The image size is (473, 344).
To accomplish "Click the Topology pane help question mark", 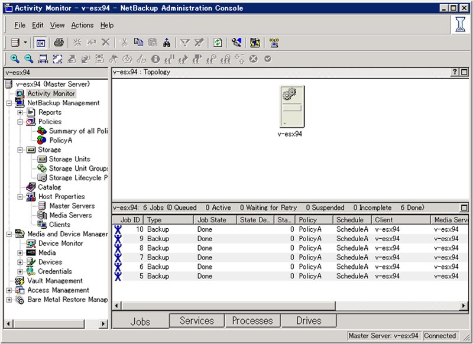I will 455,72.
